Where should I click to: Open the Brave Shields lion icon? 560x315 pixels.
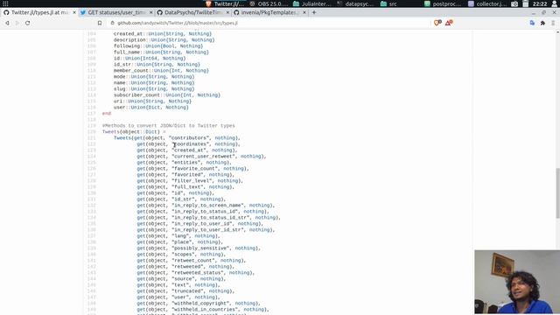[x=437, y=23]
